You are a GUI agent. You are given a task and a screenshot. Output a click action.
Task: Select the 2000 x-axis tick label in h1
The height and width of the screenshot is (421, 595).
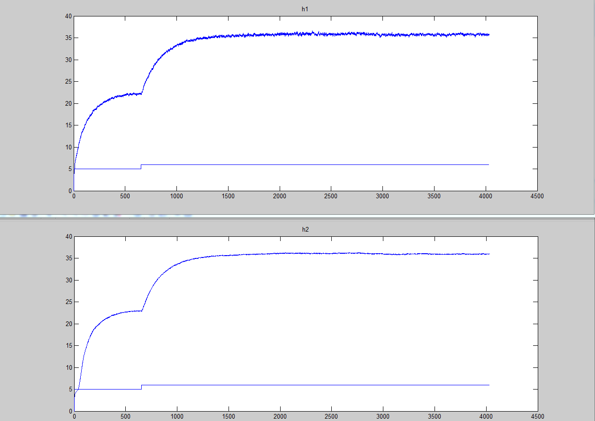coord(280,196)
